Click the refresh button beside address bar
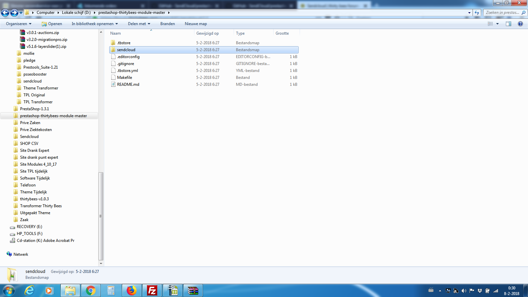 tap(477, 13)
